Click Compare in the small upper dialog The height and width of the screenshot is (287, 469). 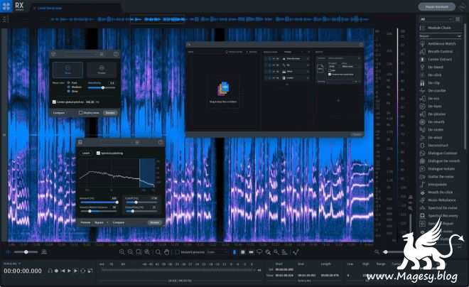(59, 113)
